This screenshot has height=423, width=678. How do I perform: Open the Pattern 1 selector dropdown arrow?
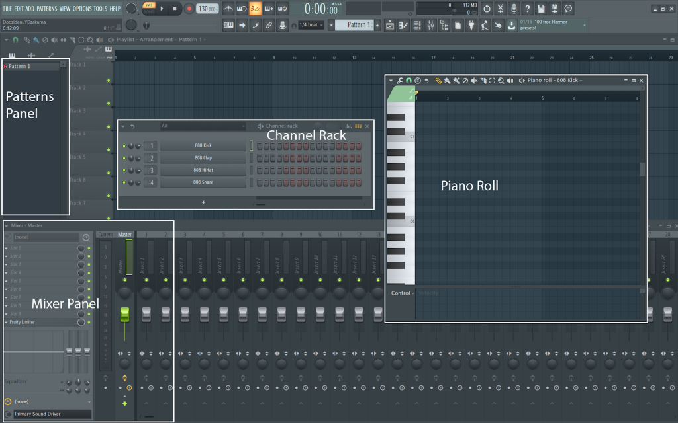(x=331, y=26)
